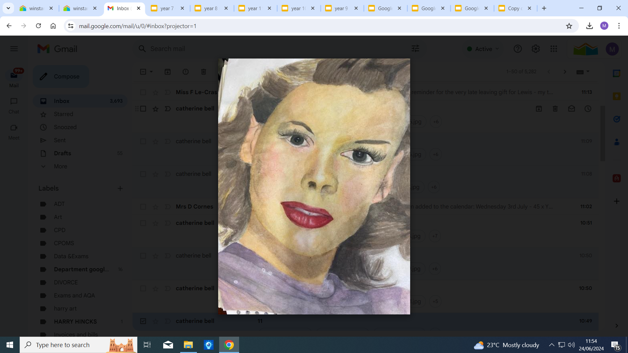The image size is (628, 353).
Task: Switch to the year 7 browser tab
Action: coord(167,8)
